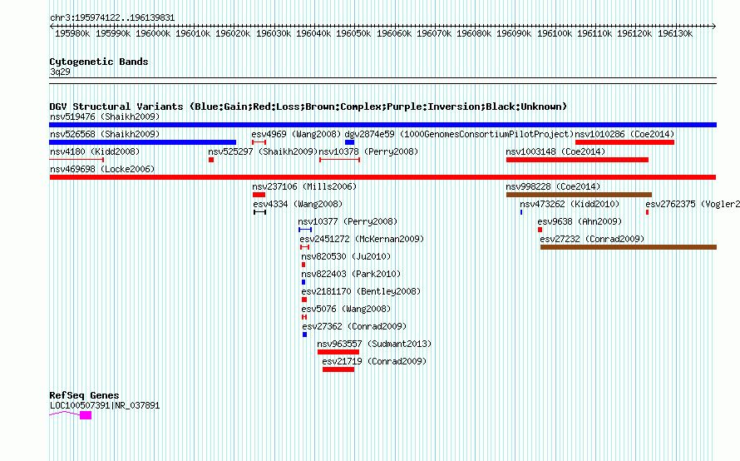Click the RefSeq Genes track title
This screenshot has width=740, height=461.
coord(85,395)
